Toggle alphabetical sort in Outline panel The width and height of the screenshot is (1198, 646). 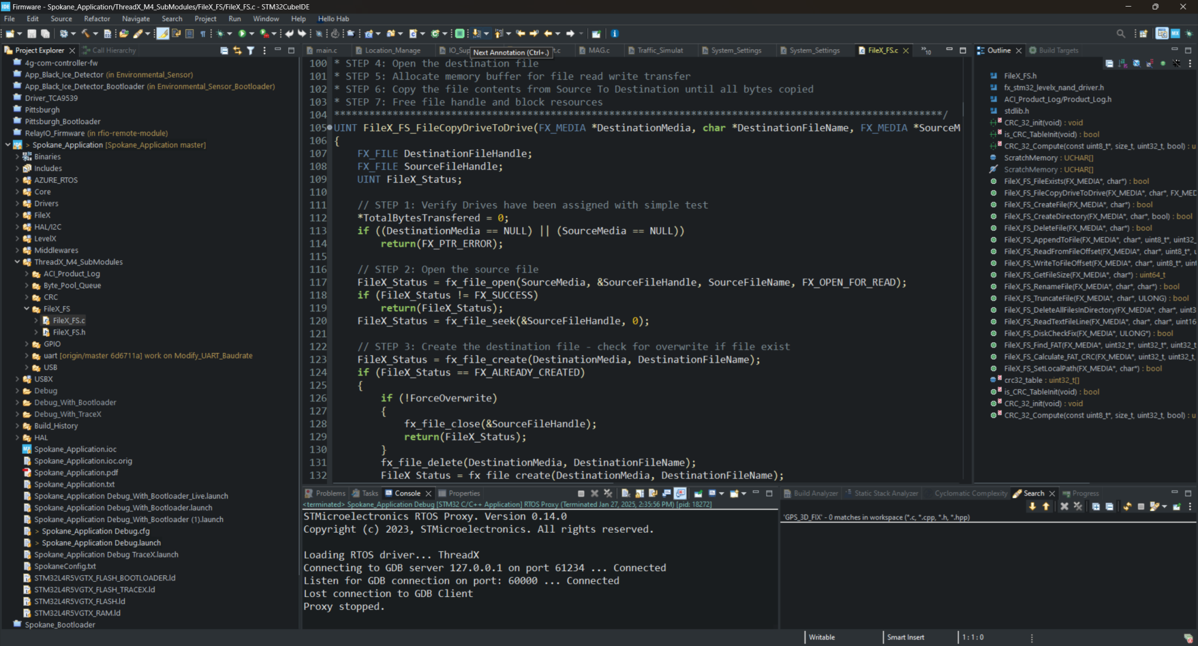click(x=1123, y=64)
